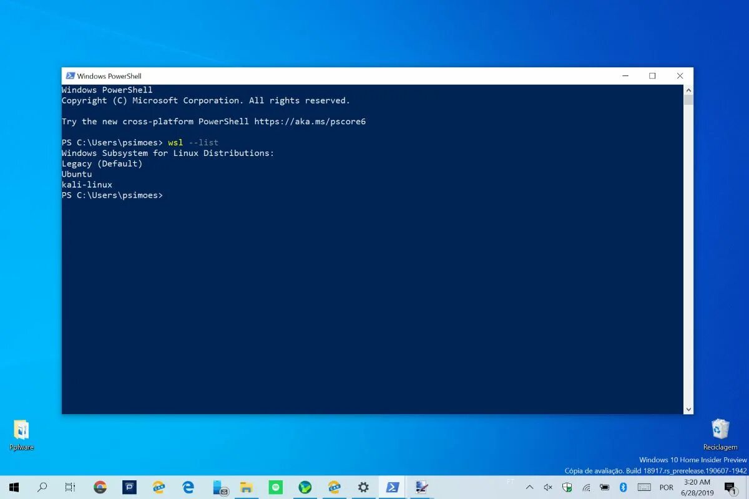
Task: Click the 'Legacy (Default)' output line
Action: tap(102, 163)
